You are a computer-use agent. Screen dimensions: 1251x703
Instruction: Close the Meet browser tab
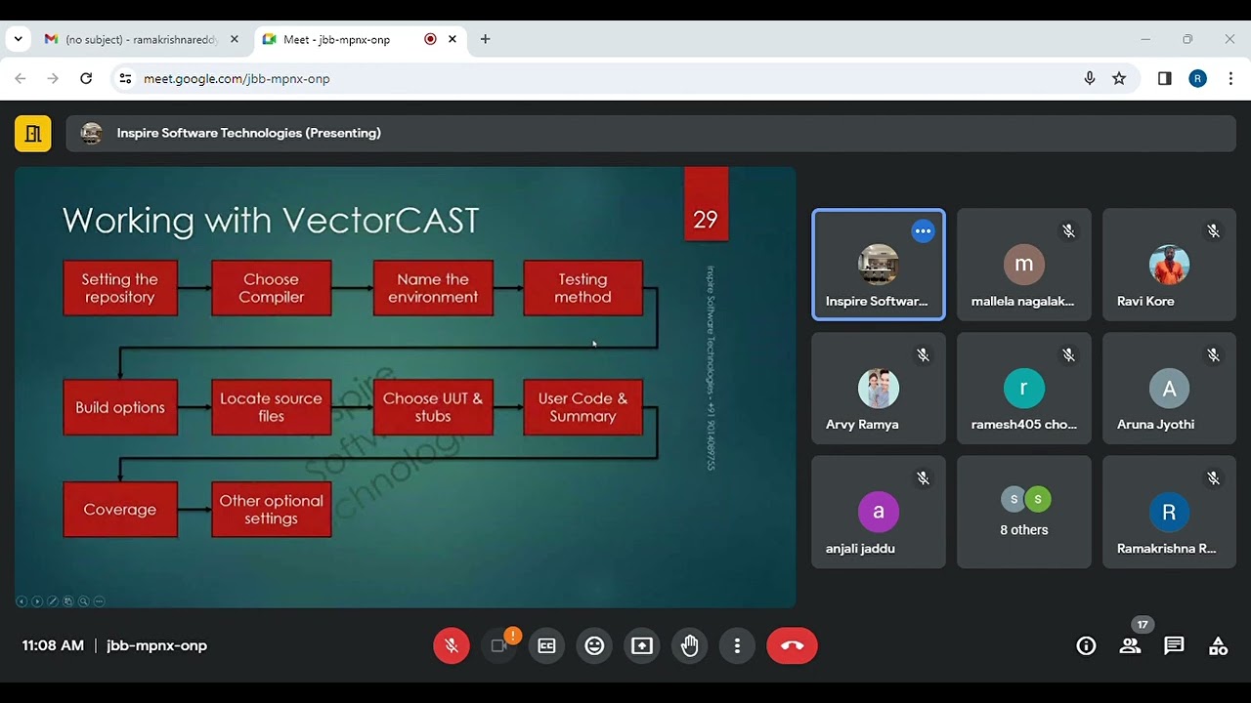(x=453, y=39)
